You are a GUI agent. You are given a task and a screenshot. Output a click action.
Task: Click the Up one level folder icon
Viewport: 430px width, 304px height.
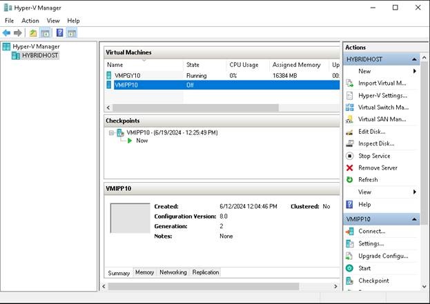pos(33,33)
